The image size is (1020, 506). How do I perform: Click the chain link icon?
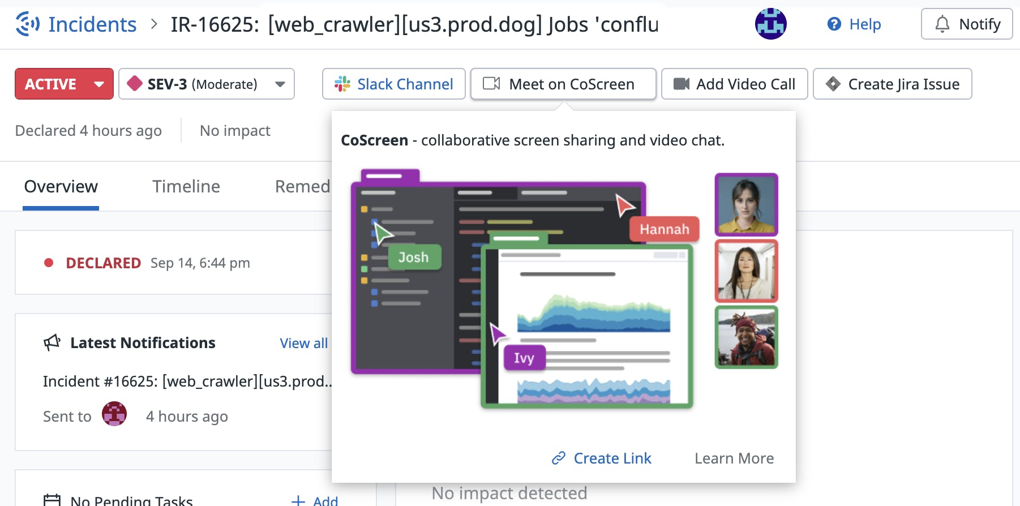(559, 458)
